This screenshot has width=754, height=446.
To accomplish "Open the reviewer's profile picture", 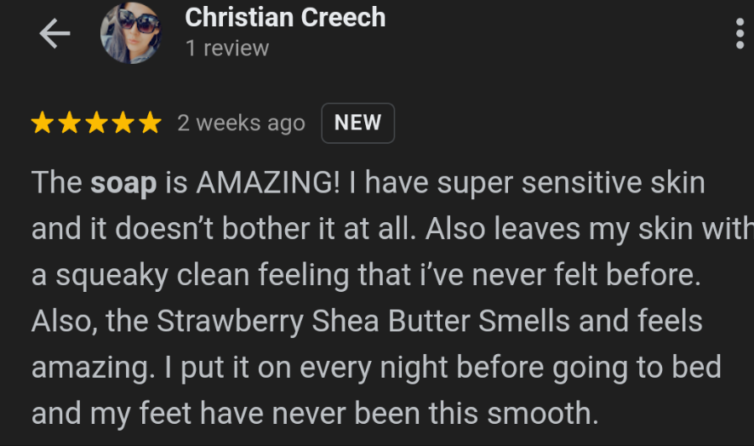I will 130,33.
